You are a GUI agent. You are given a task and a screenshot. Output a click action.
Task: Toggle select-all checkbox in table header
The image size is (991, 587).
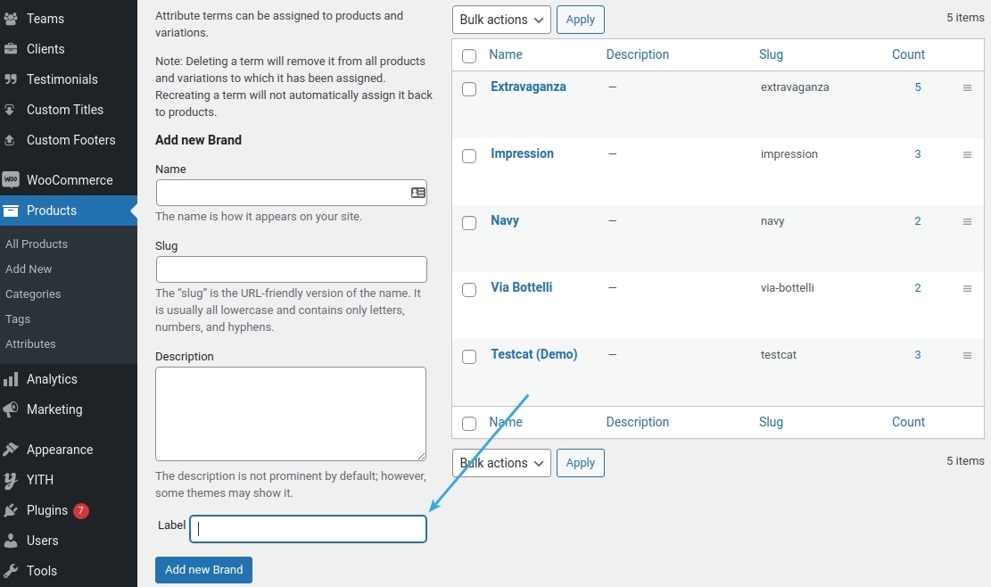pos(469,56)
